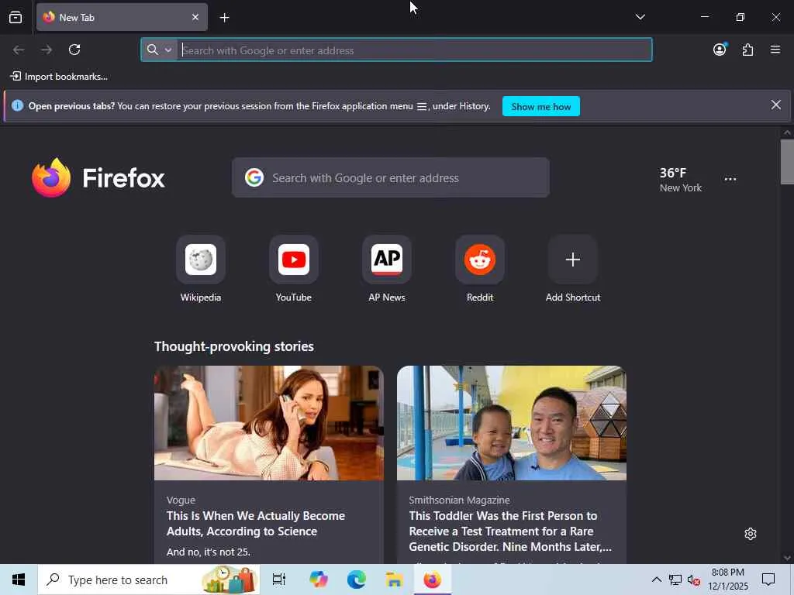Click the Google G icon in search box

254,177
